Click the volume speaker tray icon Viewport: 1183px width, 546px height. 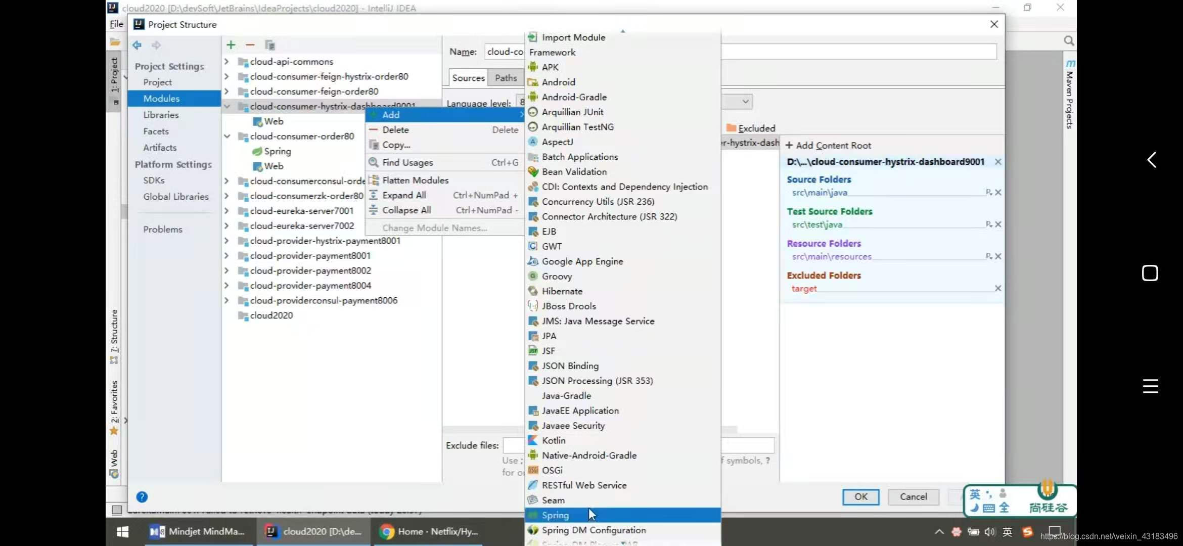(989, 532)
